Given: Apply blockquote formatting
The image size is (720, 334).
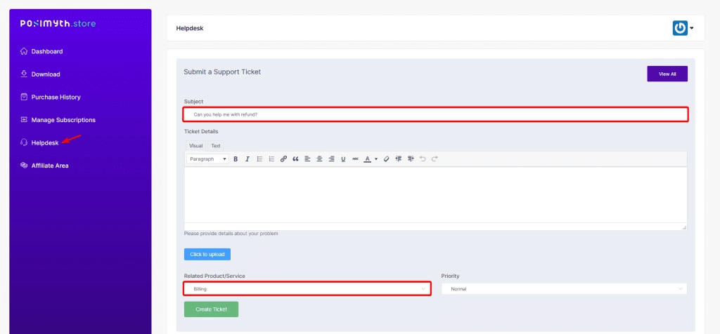Looking at the screenshot, I should [x=295, y=159].
